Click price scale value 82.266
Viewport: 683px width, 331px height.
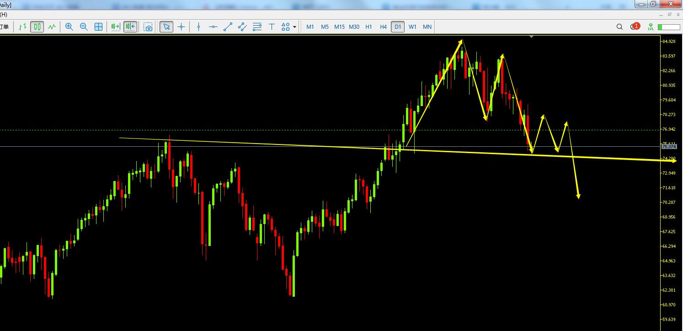point(669,71)
